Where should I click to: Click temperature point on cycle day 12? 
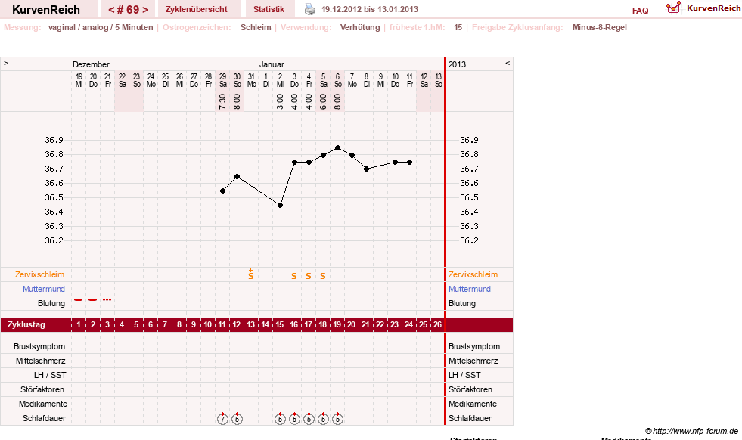(237, 176)
